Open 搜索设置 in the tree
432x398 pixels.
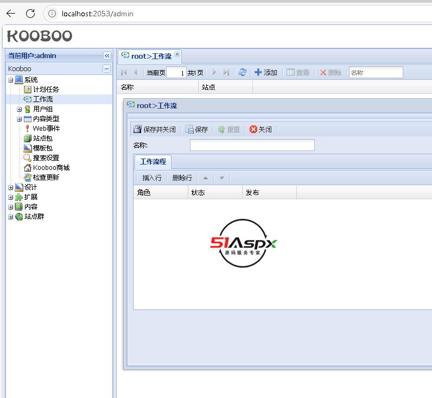click(46, 158)
